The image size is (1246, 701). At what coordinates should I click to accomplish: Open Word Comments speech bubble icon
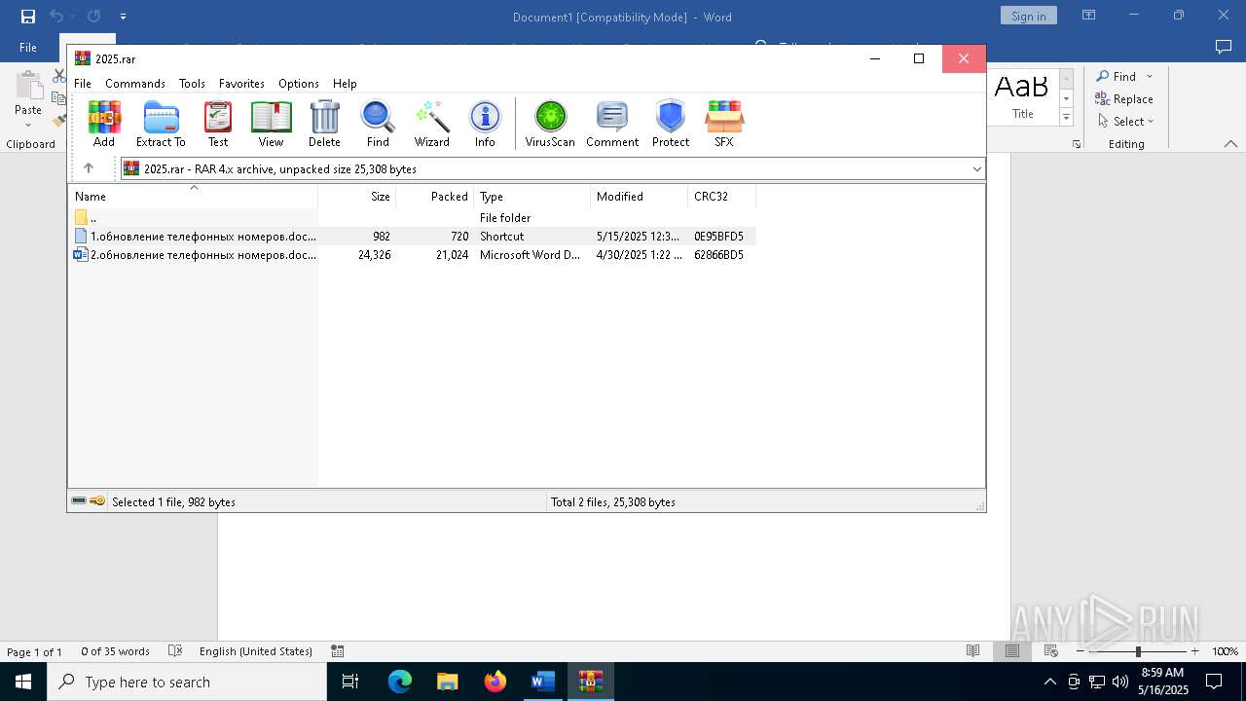coord(1224,47)
